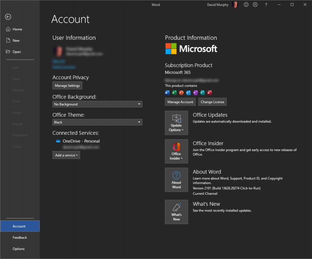Maximize the Word window
Image resolution: width=312 pixels, height=259 pixels.
pos(292,5)
